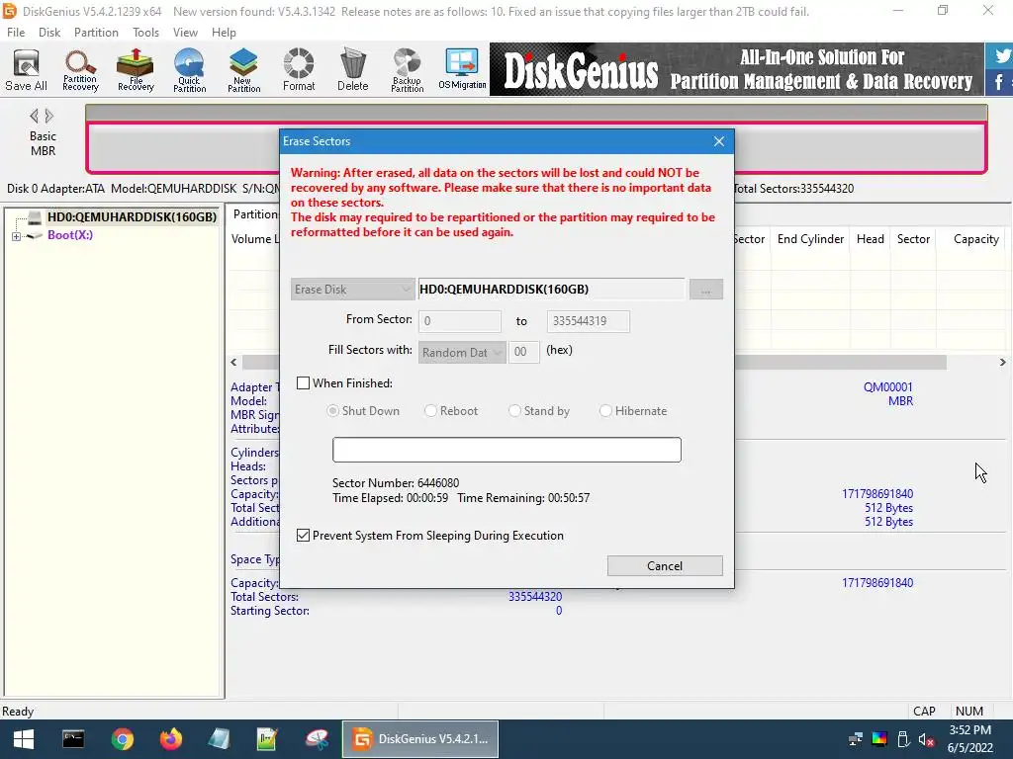Close the Erase Sectors dialog

[719, 141]
